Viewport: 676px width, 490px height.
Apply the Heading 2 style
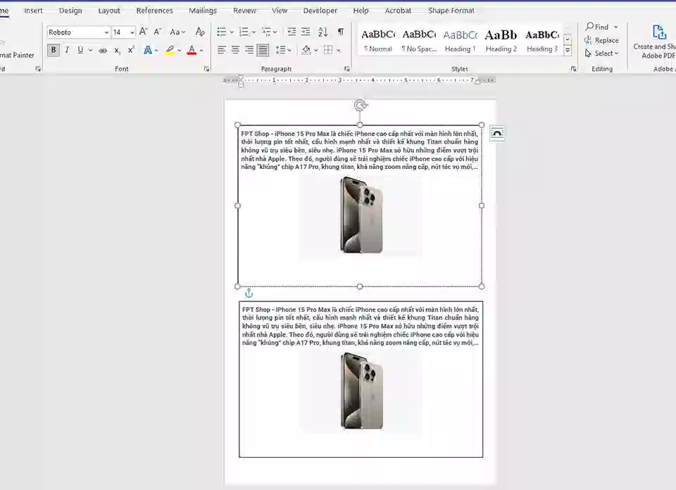pyautogui.click(x=501, y=41)
